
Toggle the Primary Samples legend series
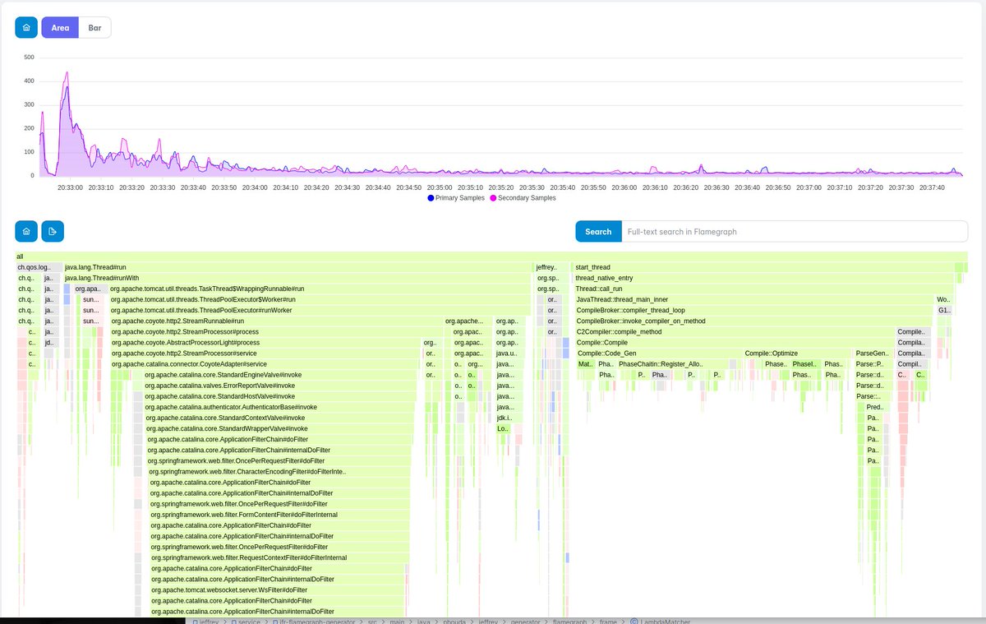tap(456, 198)
